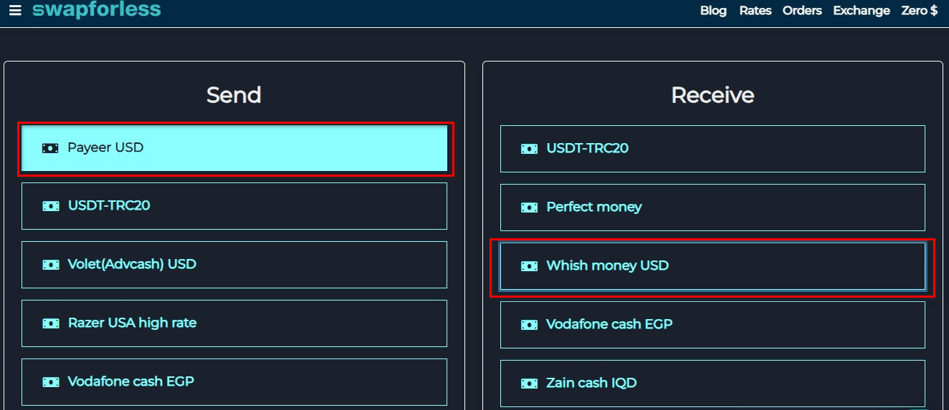Open the Orders page

[802, 11]
